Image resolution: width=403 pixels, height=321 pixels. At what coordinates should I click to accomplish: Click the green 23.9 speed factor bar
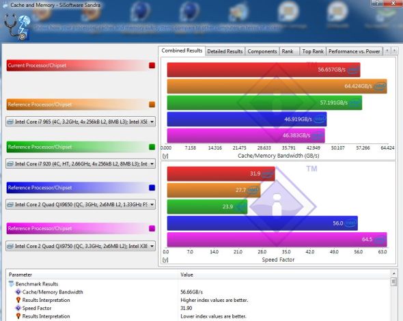tap(207, 207)
